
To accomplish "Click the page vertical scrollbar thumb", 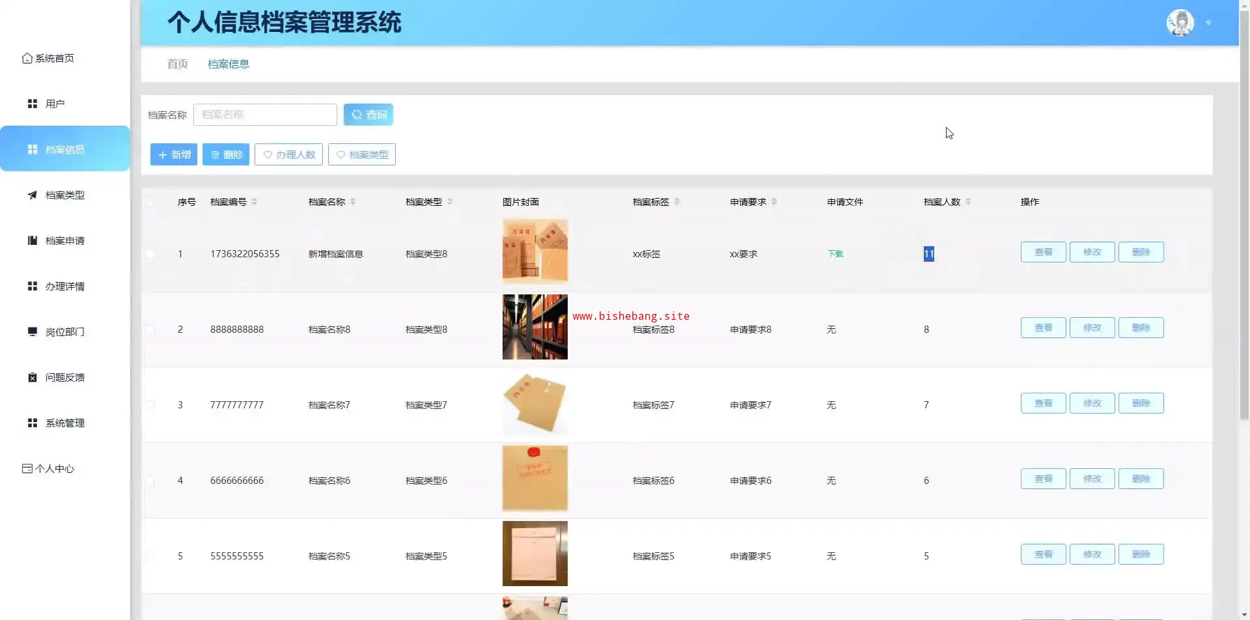I will point(1244,215).
